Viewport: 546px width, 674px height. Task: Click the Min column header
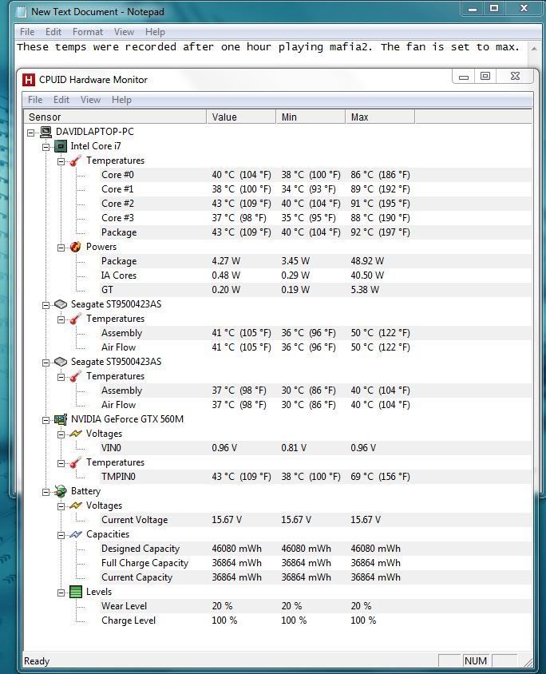(311, 117)
